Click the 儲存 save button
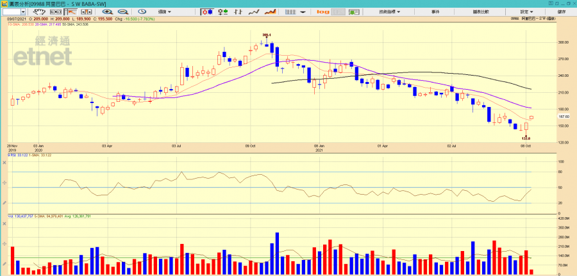 click(x=562, y=12)
